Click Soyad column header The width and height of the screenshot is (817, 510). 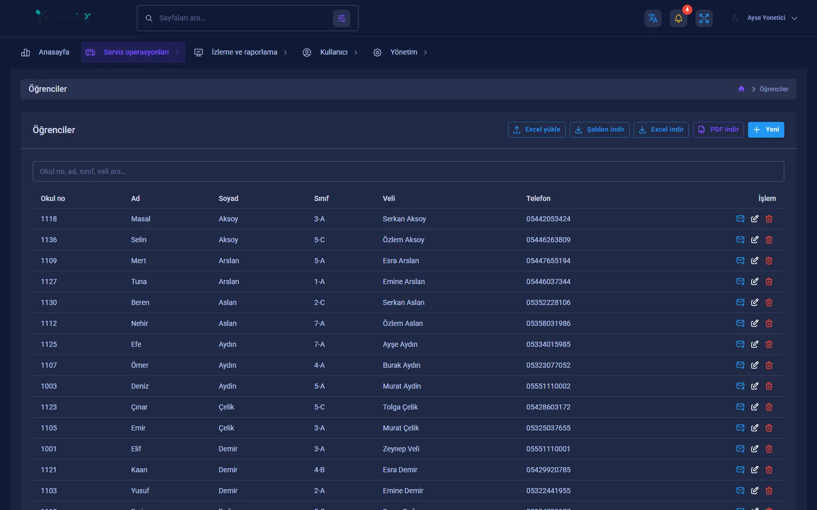(228, 198)
